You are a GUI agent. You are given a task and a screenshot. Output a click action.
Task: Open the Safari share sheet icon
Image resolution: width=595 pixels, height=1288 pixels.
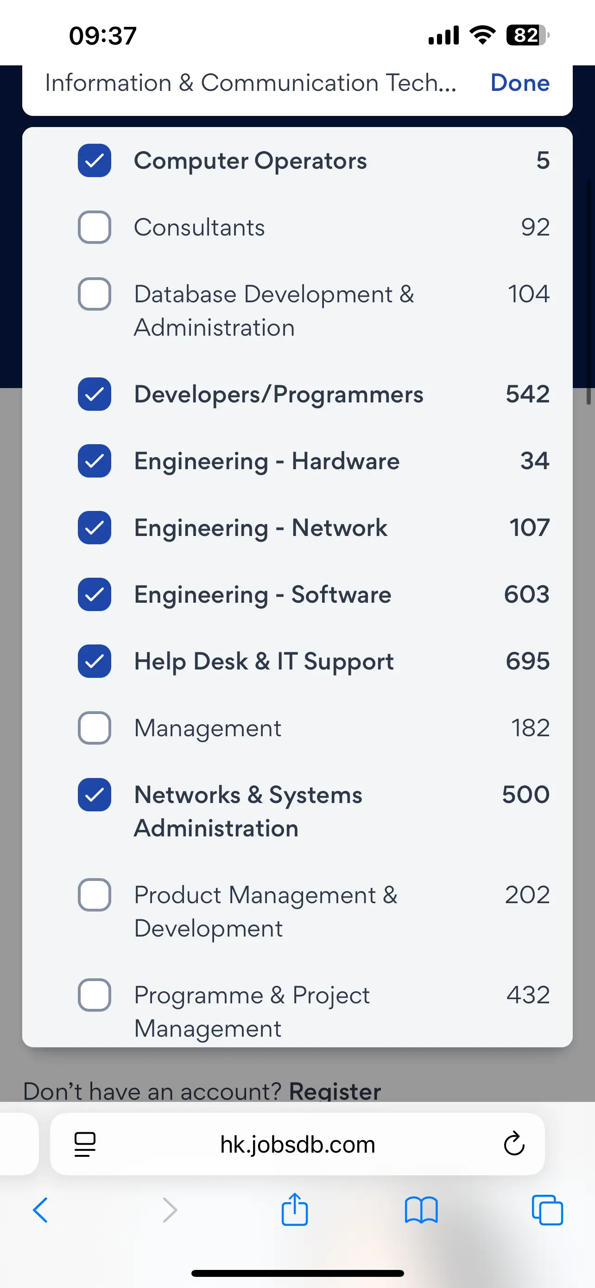coord(295,1209)
